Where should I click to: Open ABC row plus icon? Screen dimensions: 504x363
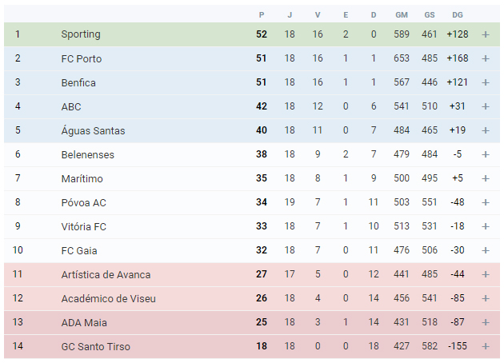point(486,106)
